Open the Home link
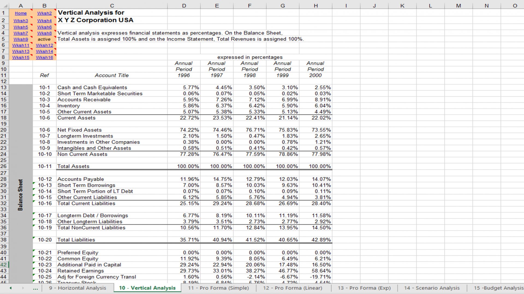 21,13
